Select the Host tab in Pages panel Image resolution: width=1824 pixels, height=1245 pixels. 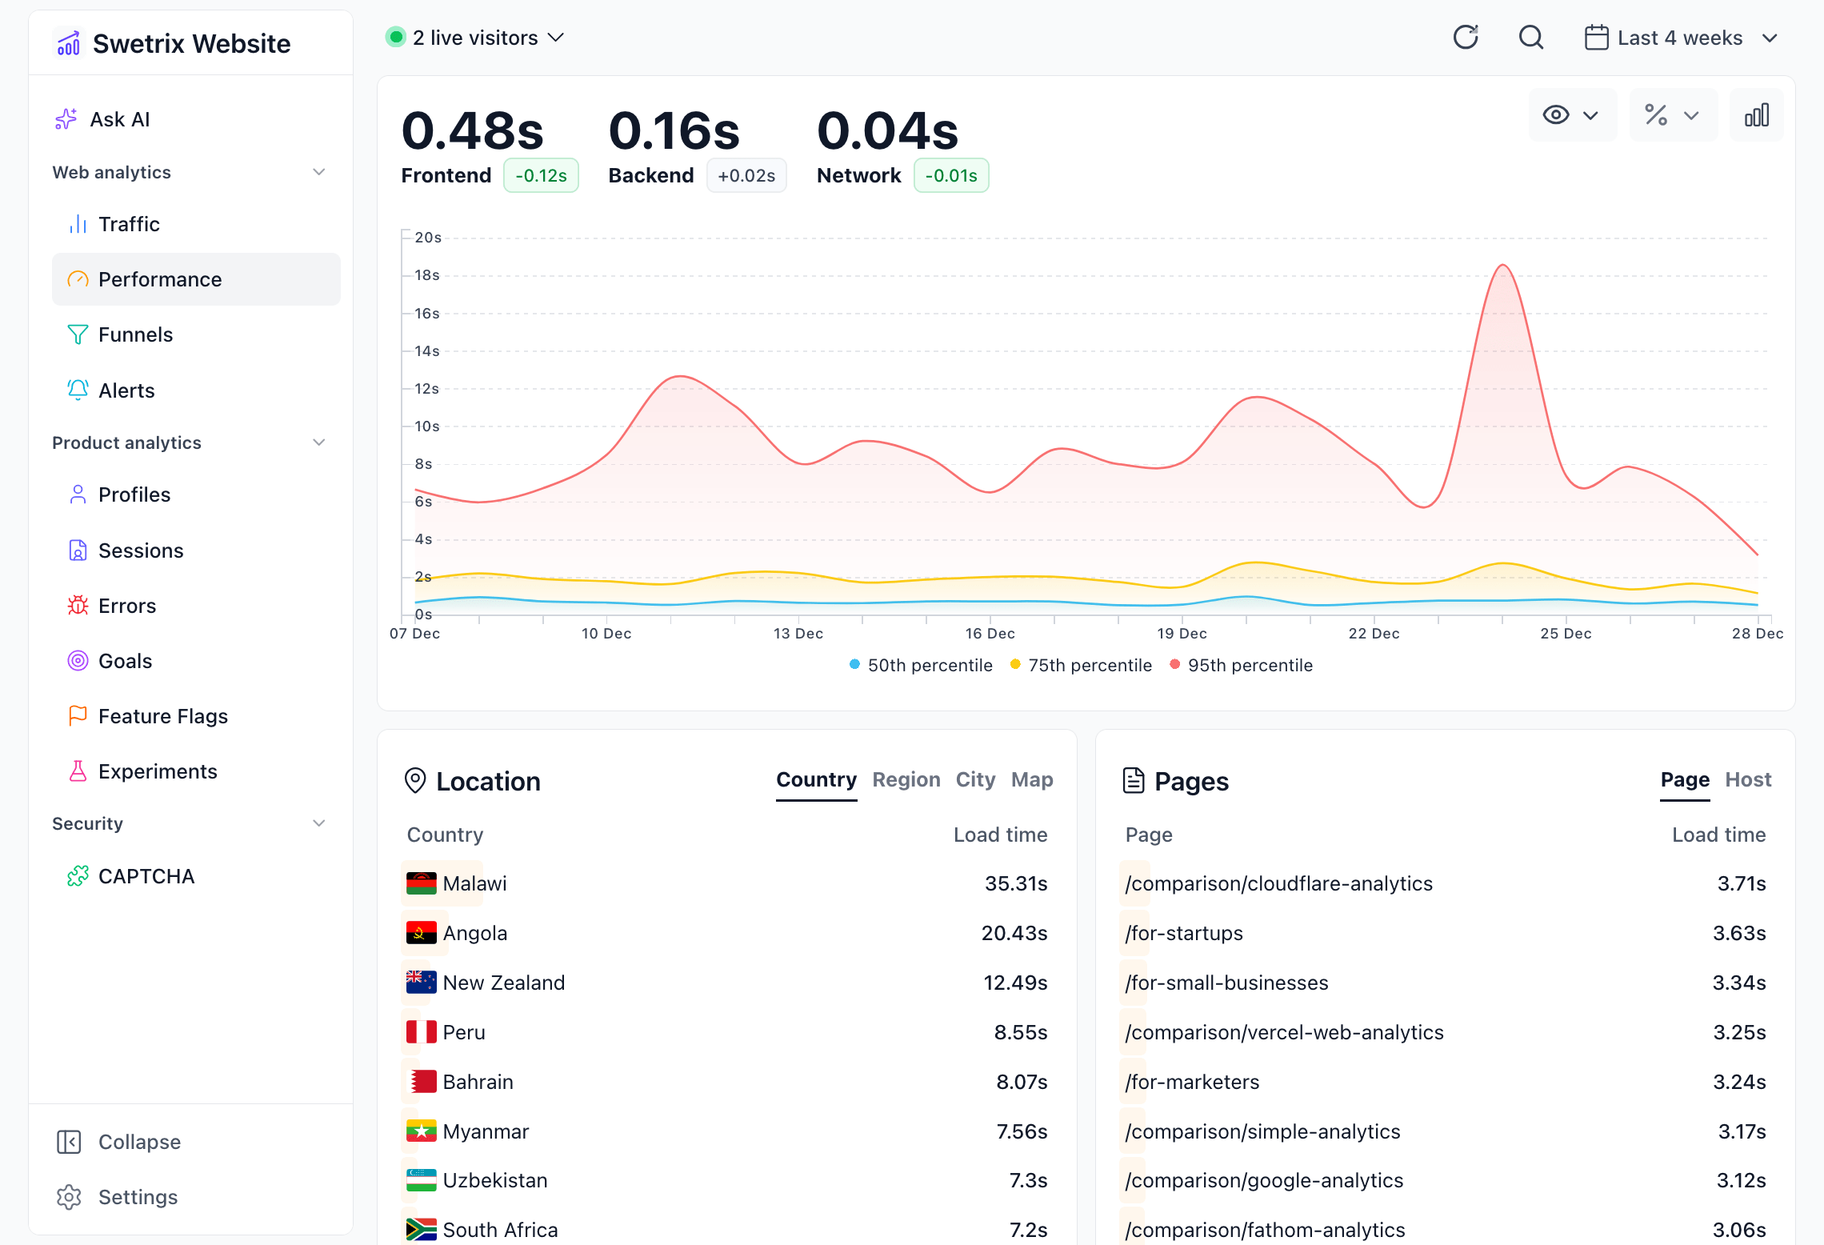click(x=1749, y=780)
